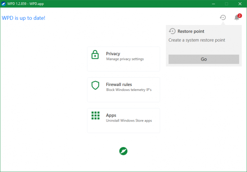
Task: Click 'Manage privacy settings' subtitle
Action: coord(125,59)
